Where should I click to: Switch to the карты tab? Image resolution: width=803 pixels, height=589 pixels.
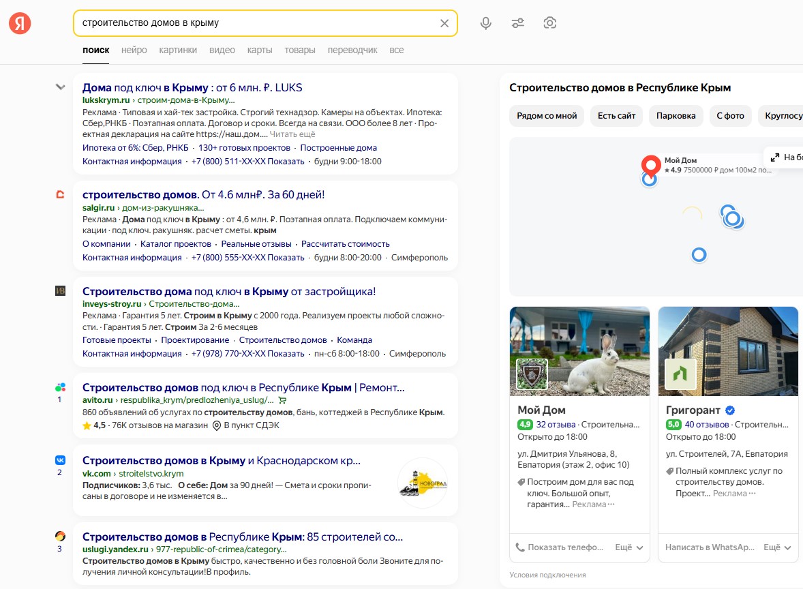(x=260, y=50)
